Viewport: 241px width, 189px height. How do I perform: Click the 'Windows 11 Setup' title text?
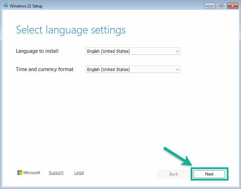(26, 6)
